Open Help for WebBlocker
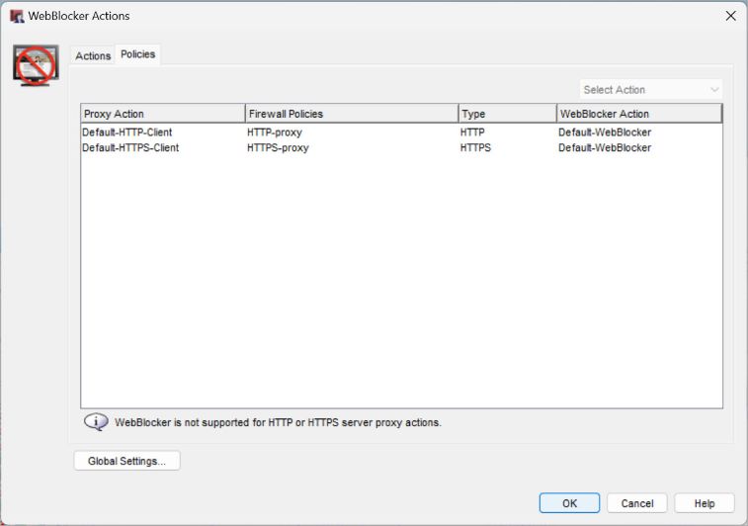The height and width of the screenshot is (526, 748). (705, 503)
